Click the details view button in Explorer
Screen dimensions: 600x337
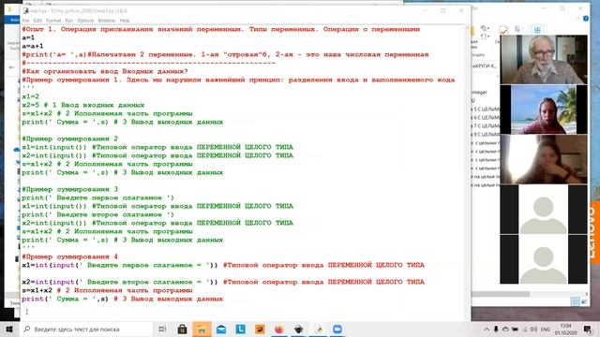(576, 301)
